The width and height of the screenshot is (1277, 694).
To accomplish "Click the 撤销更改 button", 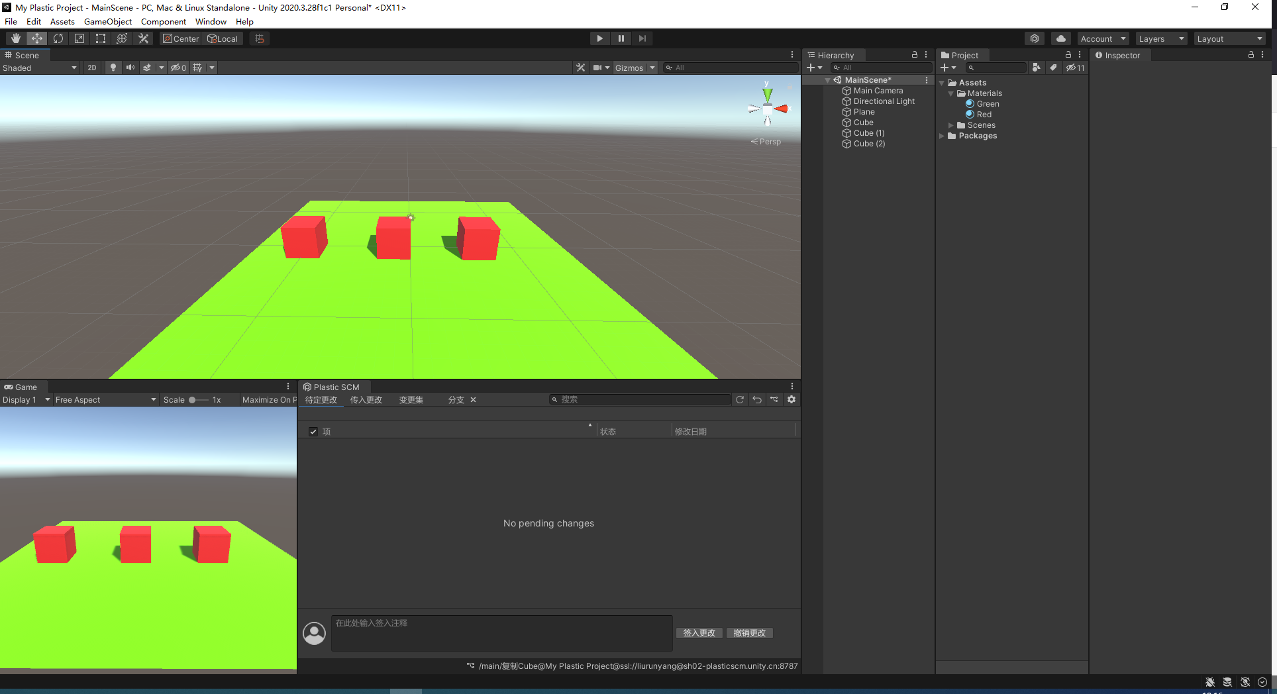I will pos(749,632).
